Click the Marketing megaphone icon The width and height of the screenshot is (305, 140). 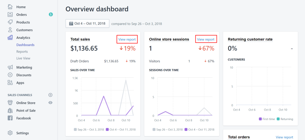click(x=10, y=67)
